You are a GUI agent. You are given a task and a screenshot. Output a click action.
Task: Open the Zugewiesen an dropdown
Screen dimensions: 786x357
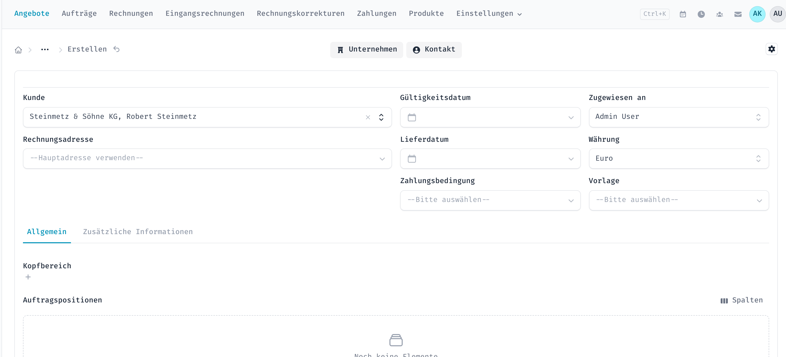pyautogui.click(x=679, y=117)
